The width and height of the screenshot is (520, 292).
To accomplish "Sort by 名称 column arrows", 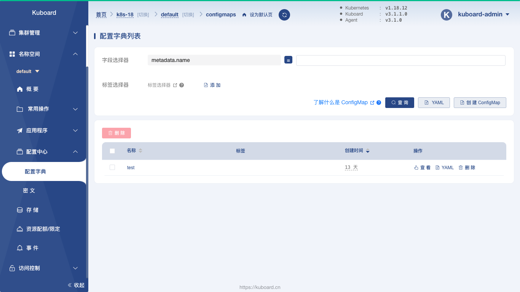I will (140, 151).
